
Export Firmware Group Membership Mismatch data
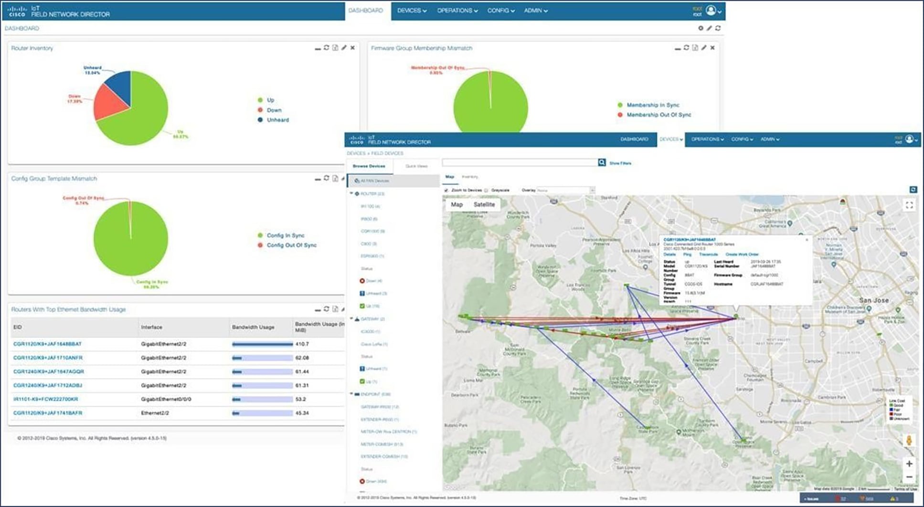click(x=695, y=48)
